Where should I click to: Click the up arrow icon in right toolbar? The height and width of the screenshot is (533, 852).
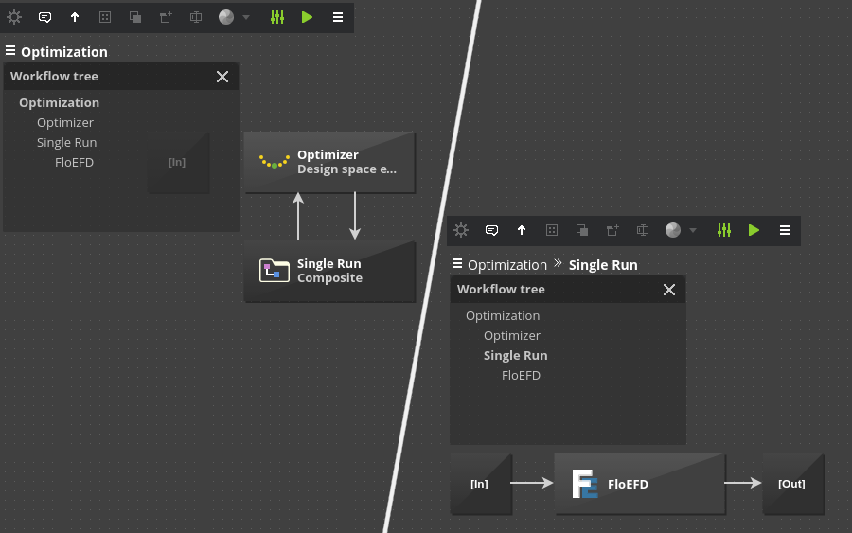pyautogui.click(x=522, y=230)
